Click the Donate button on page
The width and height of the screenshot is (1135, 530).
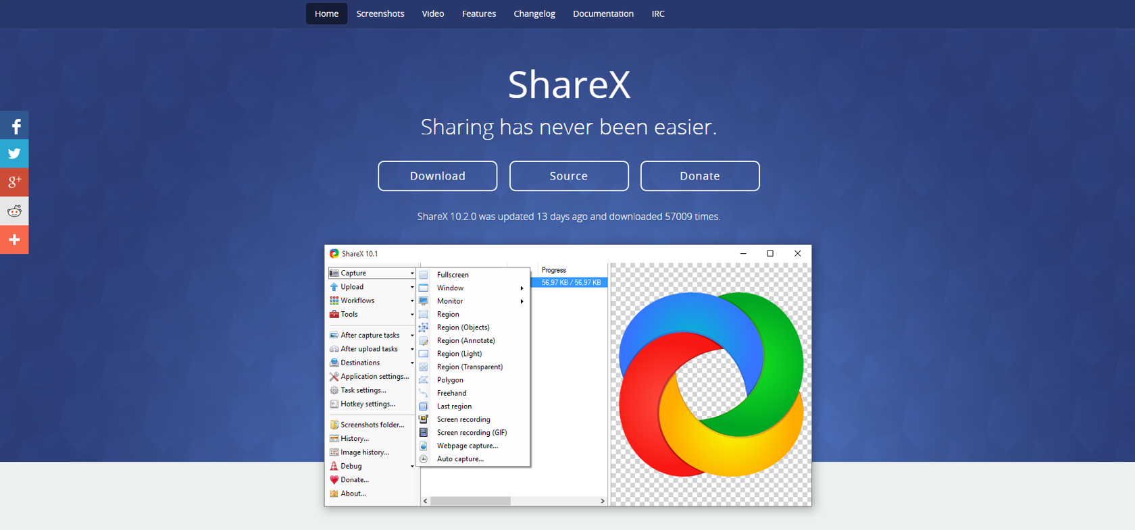(700, 176)
